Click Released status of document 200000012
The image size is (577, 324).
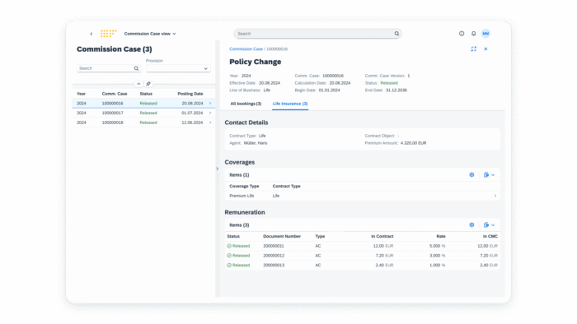(238, 256)
